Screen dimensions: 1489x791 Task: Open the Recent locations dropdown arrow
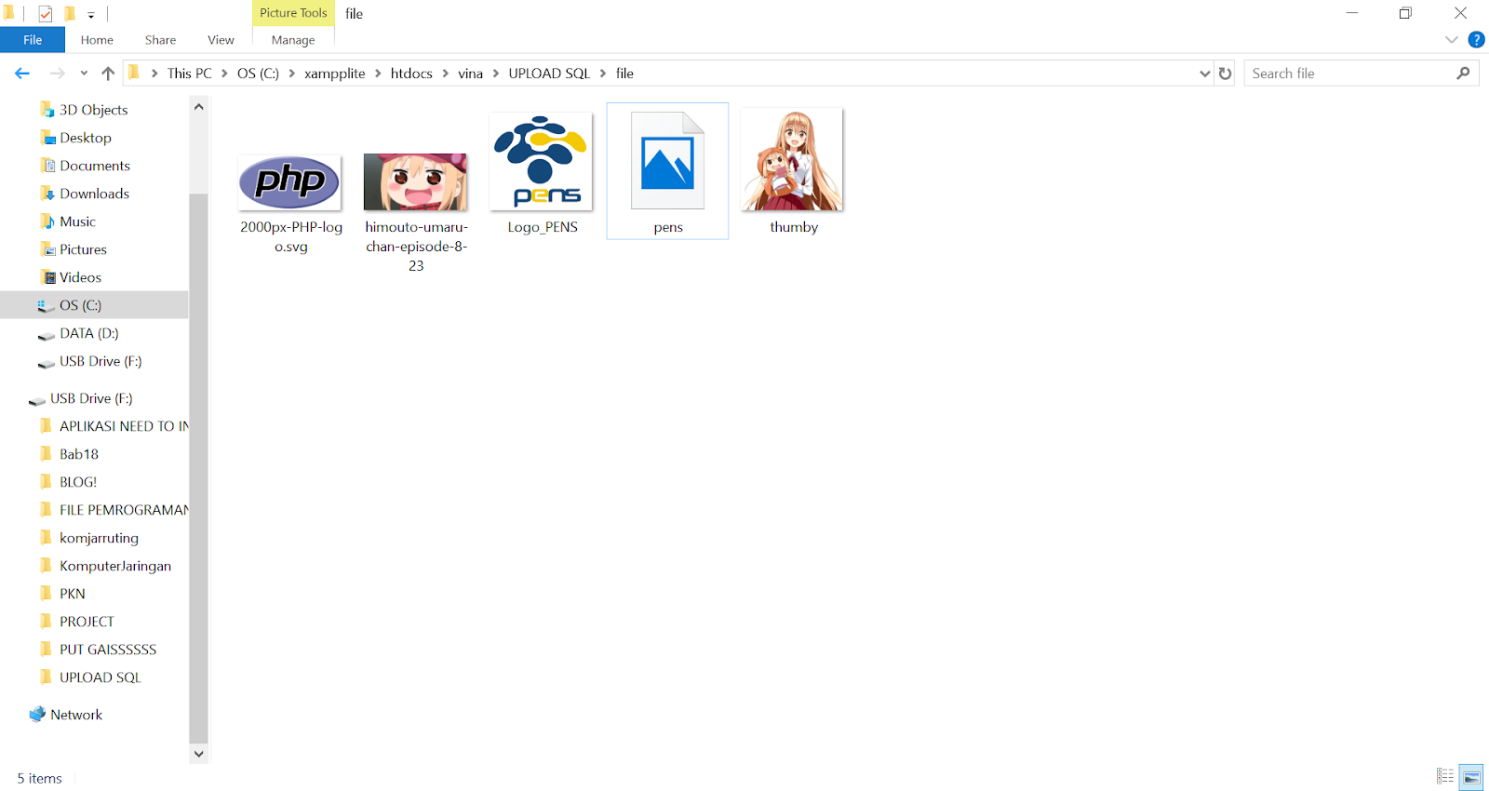tap(84, 74)
